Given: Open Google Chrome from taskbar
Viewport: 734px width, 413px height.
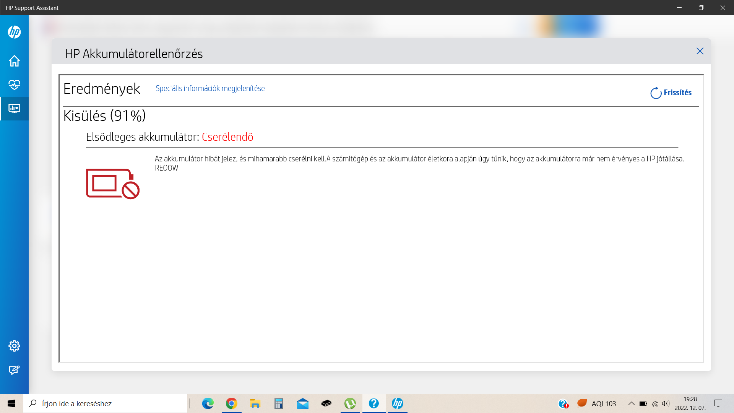Looking at the screenshot, I should point(231,403).
